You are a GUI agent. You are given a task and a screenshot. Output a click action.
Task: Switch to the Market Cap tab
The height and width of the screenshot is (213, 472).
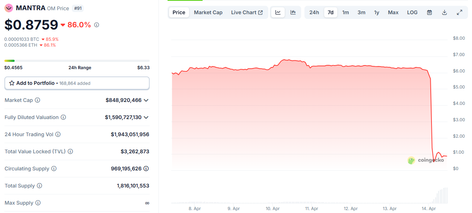pyautogui.click(x=208, y=12)
